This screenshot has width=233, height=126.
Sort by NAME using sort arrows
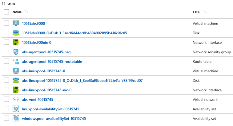[27, 12]
